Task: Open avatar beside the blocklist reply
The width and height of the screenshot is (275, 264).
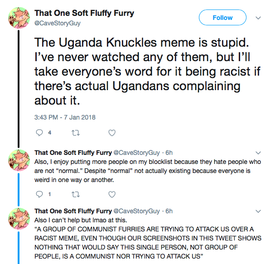Action: (x=19, y=160)
